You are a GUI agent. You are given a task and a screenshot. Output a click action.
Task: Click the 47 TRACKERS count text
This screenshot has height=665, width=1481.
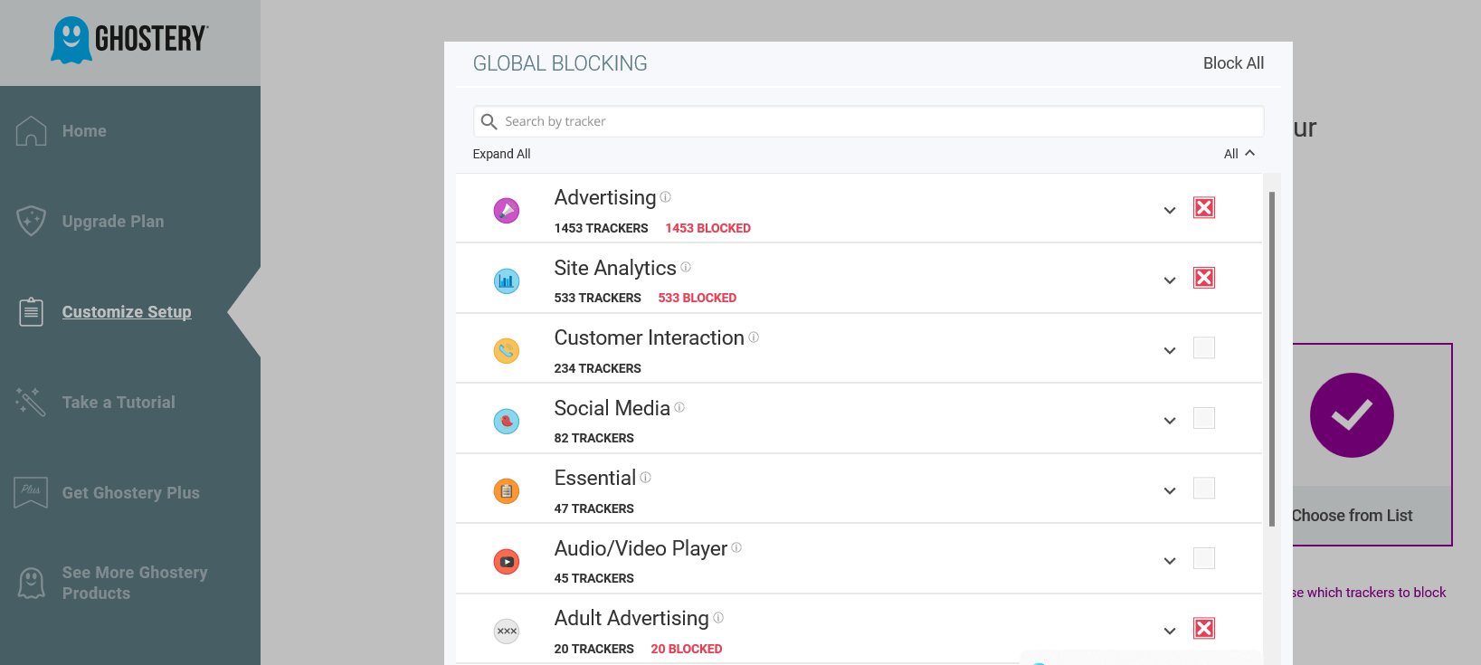[593, 508]
